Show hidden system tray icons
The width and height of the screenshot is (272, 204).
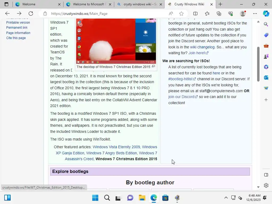tap(226, 198)
